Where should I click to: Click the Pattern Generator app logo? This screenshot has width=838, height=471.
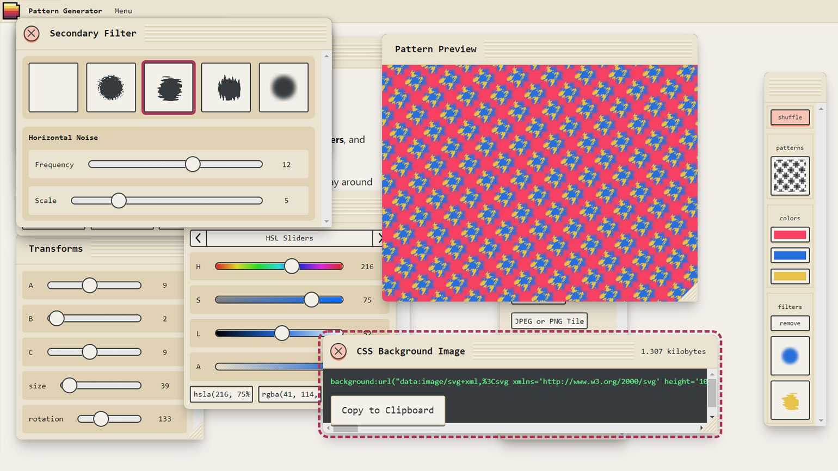pyautogui.click(x=11, y=10)
